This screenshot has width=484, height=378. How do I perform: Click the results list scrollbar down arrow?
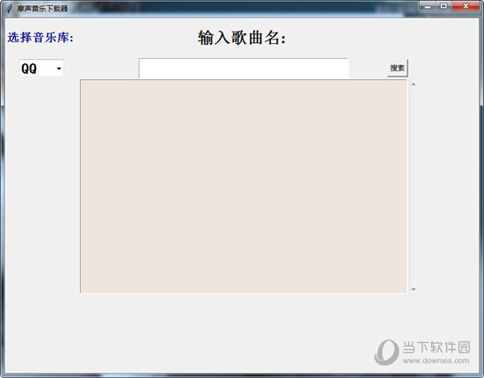tap(414, 289)
